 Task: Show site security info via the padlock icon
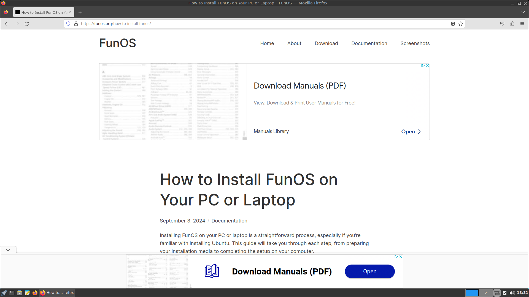pyautogui.click(x=76, y=24)
